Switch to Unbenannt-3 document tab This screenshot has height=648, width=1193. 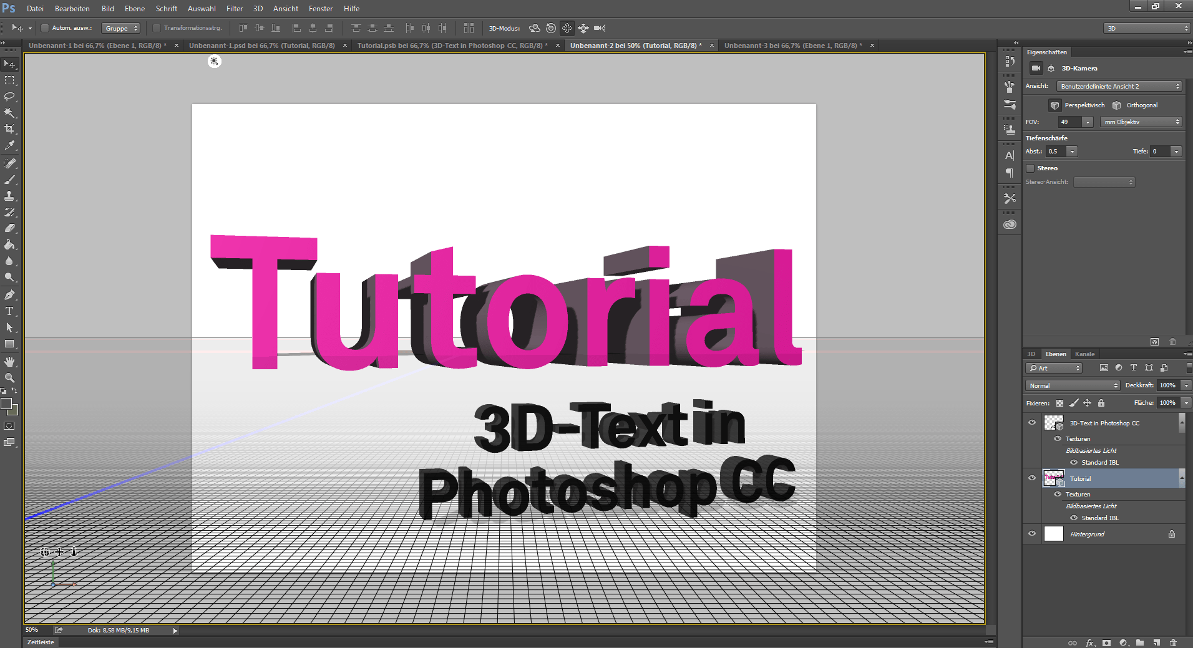[x=793, y=46]
